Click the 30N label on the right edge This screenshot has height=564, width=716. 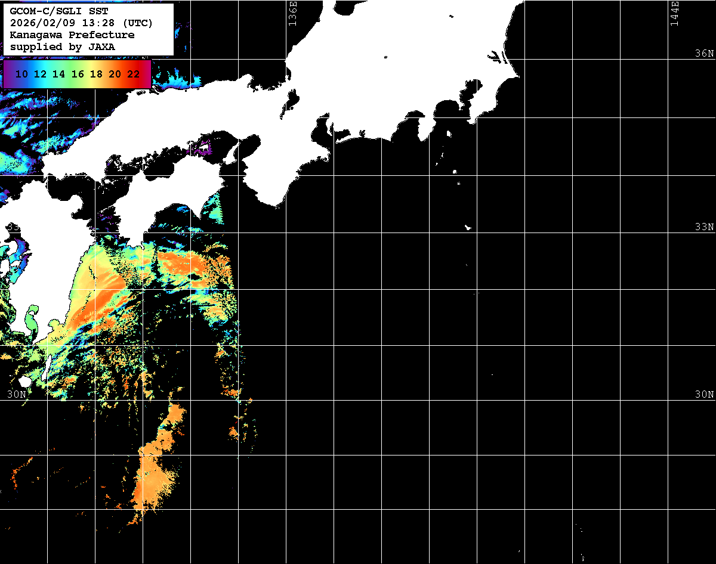pyautogui.click(x=704, y=394)
